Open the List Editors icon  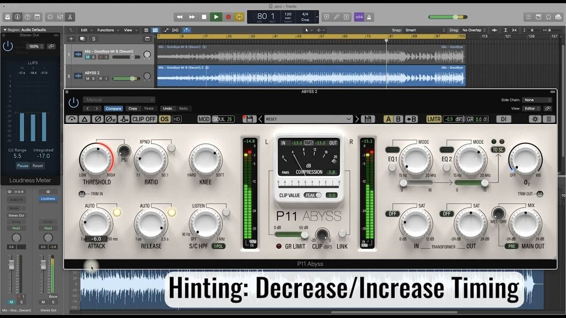[528, 17]
